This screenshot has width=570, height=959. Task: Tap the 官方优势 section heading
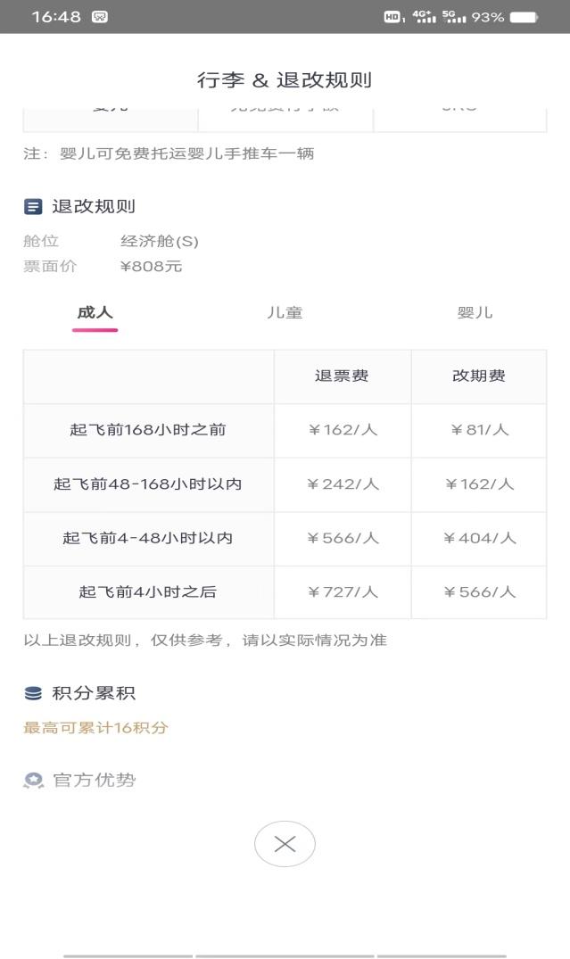coord(95,781)
